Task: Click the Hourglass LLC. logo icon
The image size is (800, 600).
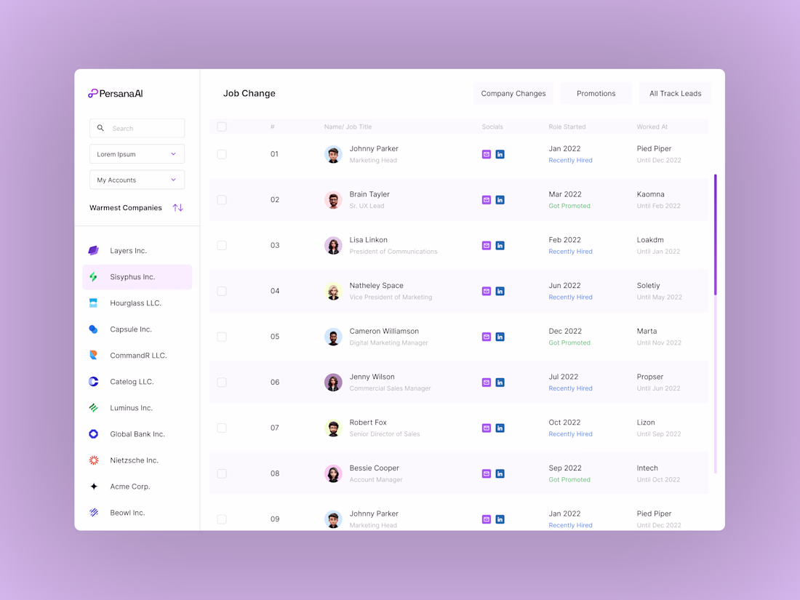Action: (x=93, y=303)
